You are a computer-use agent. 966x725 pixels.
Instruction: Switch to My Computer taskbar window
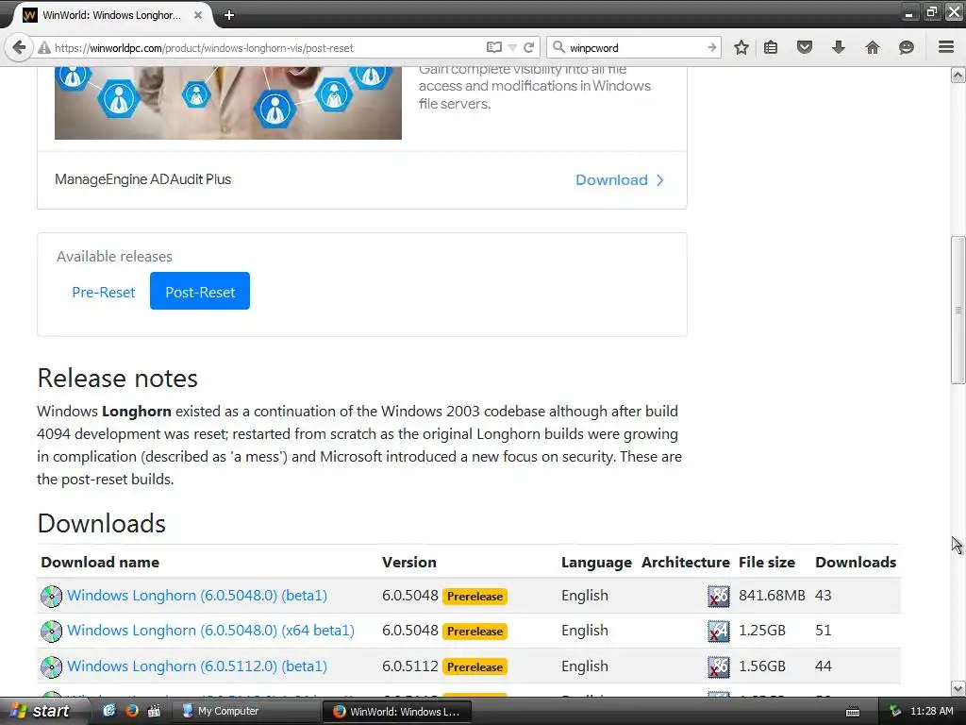coord(246,712)
